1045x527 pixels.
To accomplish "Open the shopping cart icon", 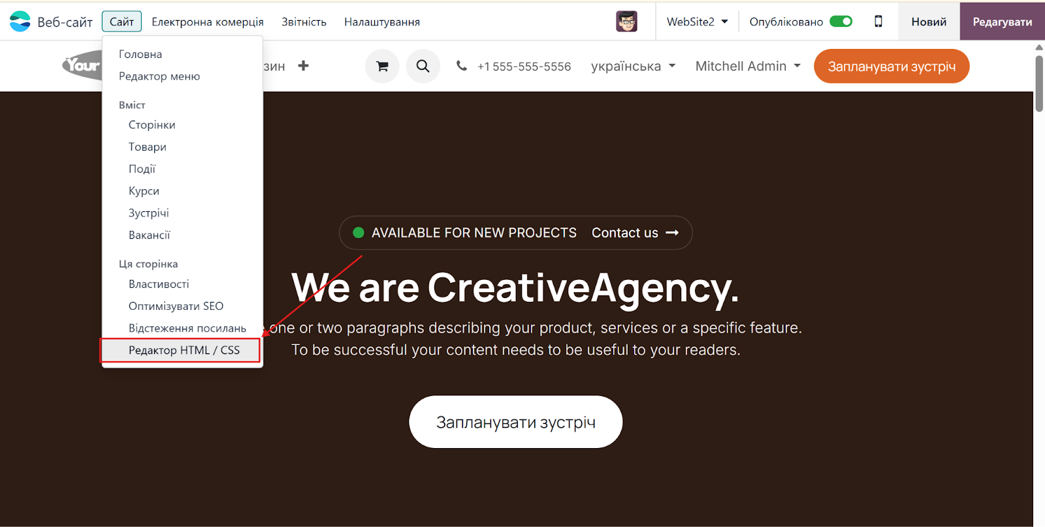I will tap(382, 66).
